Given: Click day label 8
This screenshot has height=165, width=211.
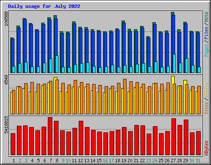Looking at the screenshot, I should click(x=57, y=160).
